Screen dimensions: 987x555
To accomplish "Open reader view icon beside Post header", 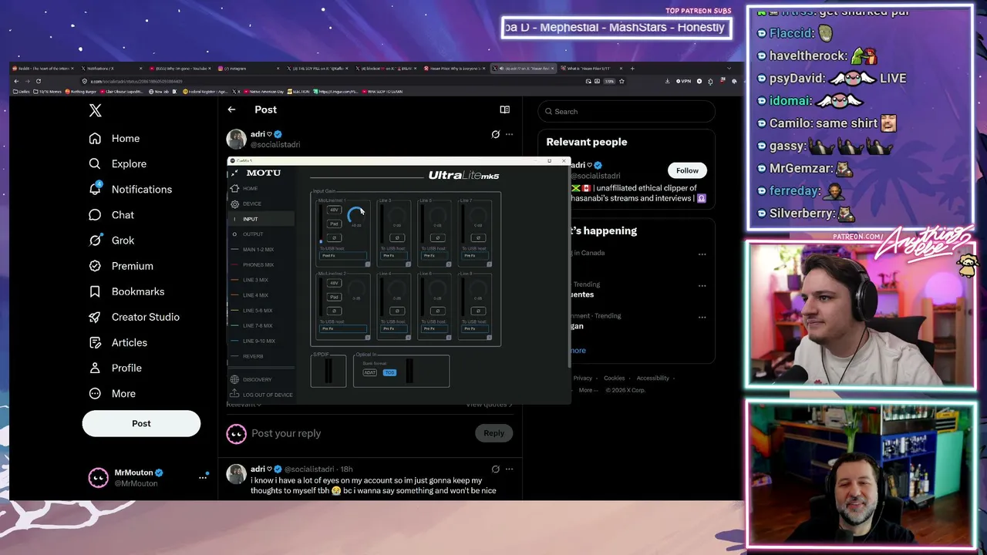I will [504, 109].
